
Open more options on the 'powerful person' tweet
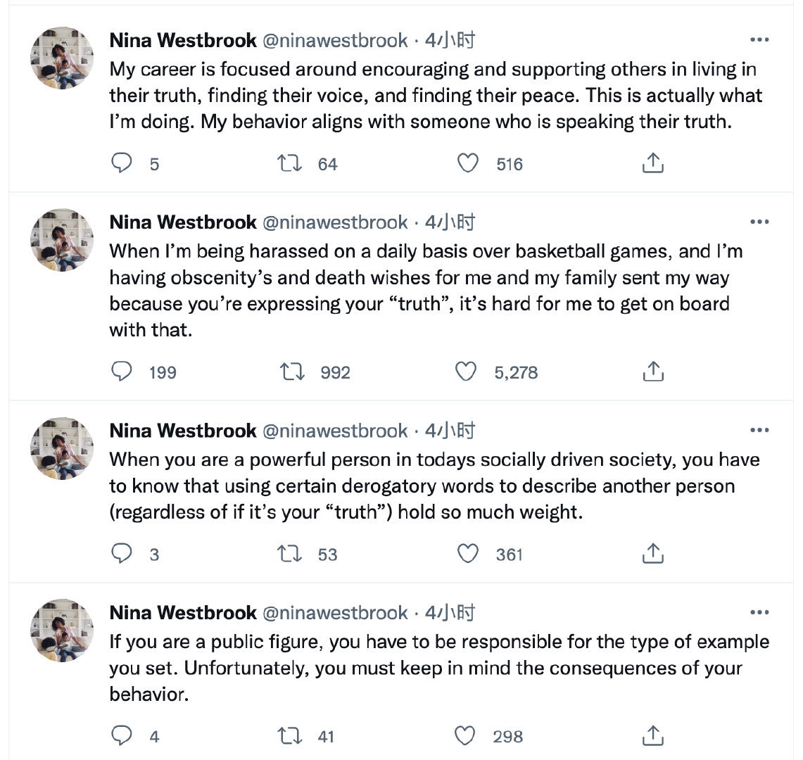(x=759, y=431)
